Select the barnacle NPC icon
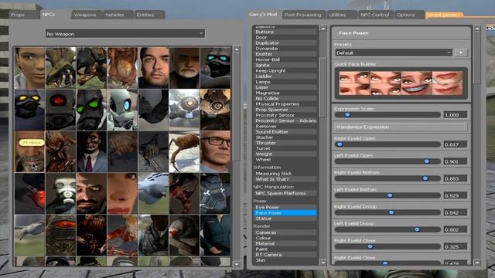 [122, 68]
